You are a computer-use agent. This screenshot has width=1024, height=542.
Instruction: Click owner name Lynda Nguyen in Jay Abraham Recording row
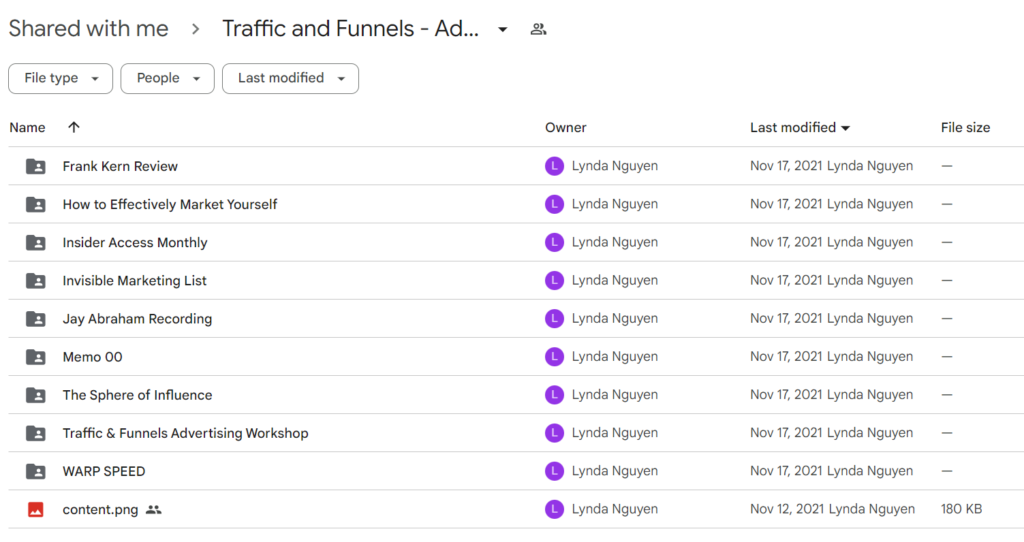pos(615,319)
